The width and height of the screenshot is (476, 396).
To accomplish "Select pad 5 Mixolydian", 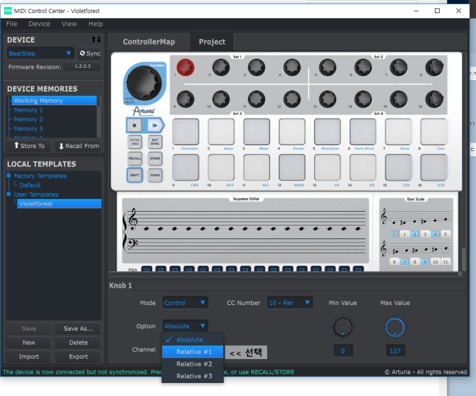I will (x=327, y=131).
